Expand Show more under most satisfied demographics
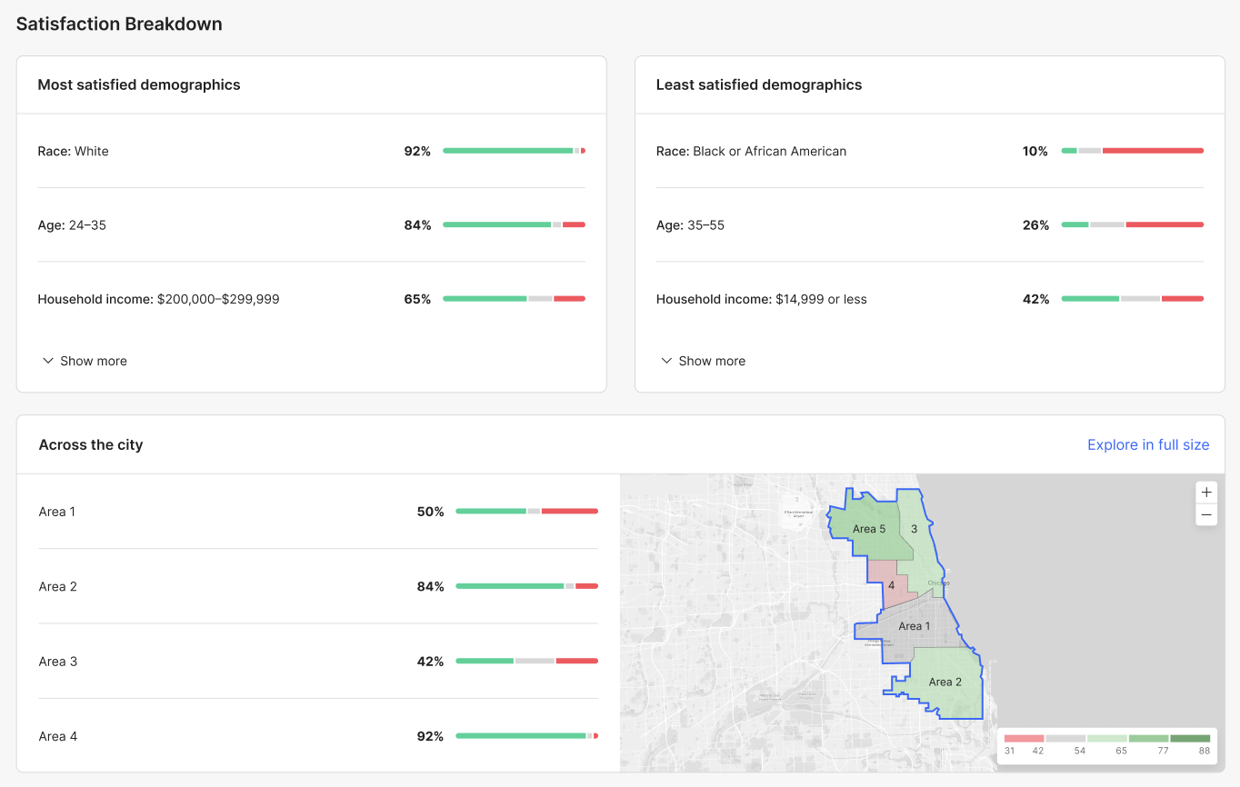Viewport: 1240px width, 787px height. click(85, 361)
